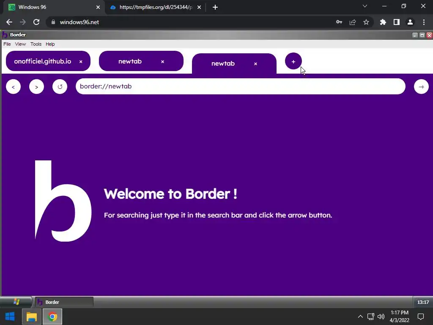This screenshot has width=433, height=325.
Task: Click the Windows 96 clock 13:17
Action: pos(423,302)
